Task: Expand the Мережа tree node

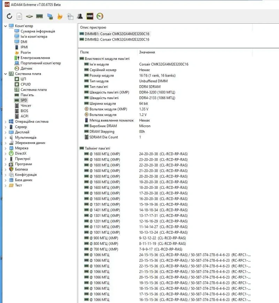Action: 6,148
